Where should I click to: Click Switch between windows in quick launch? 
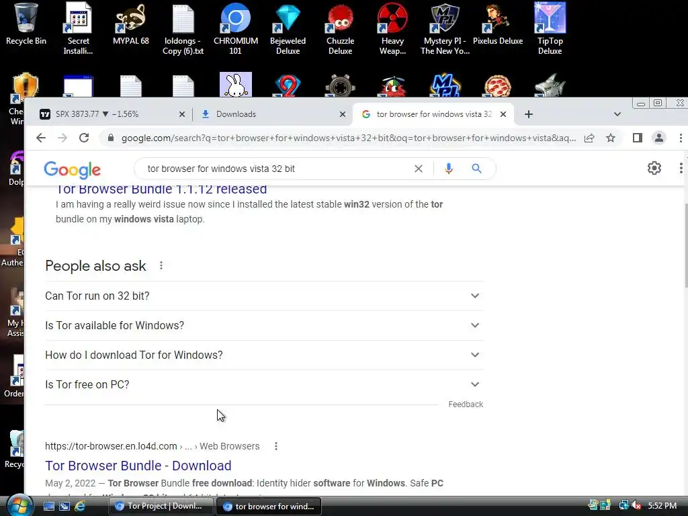click(64, 506)
